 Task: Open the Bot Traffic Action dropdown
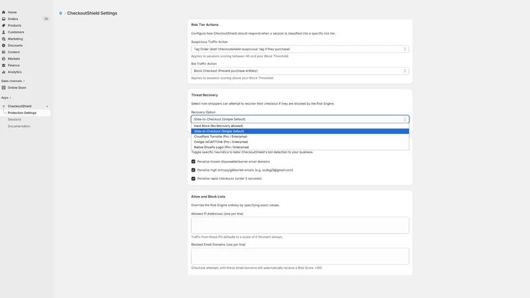point(300,71)
